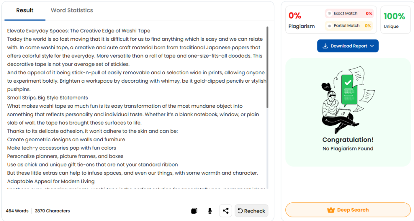
Task: Click the Partial Match label
Action: point(346,26)
